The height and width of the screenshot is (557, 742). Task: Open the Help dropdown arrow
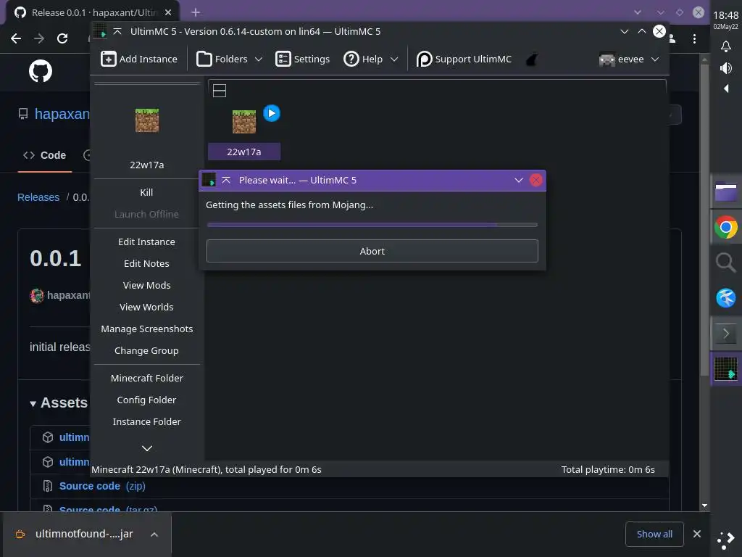pos(394,59)
